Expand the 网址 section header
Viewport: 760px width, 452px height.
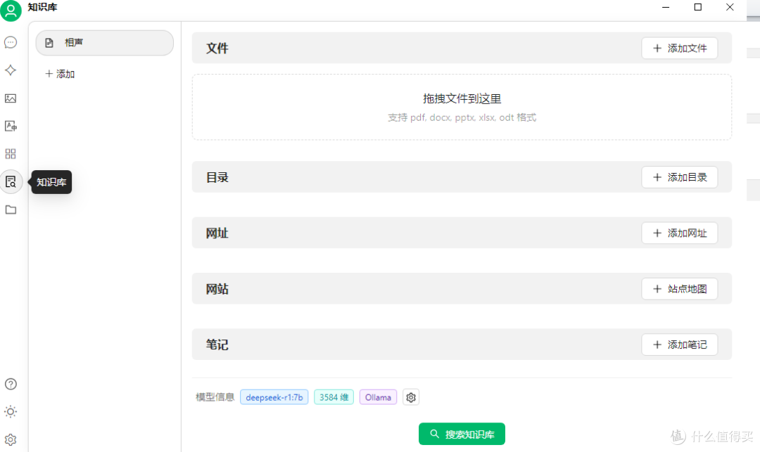[x=462, y=233]
